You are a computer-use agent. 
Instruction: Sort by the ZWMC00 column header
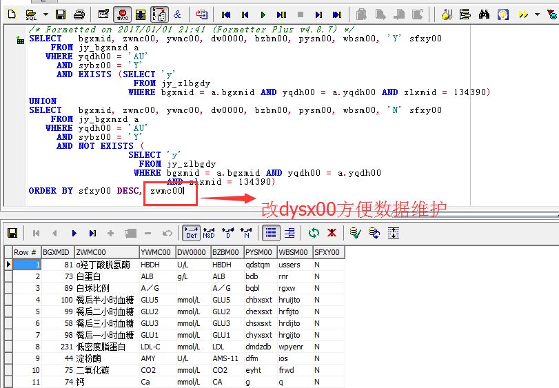107,252
